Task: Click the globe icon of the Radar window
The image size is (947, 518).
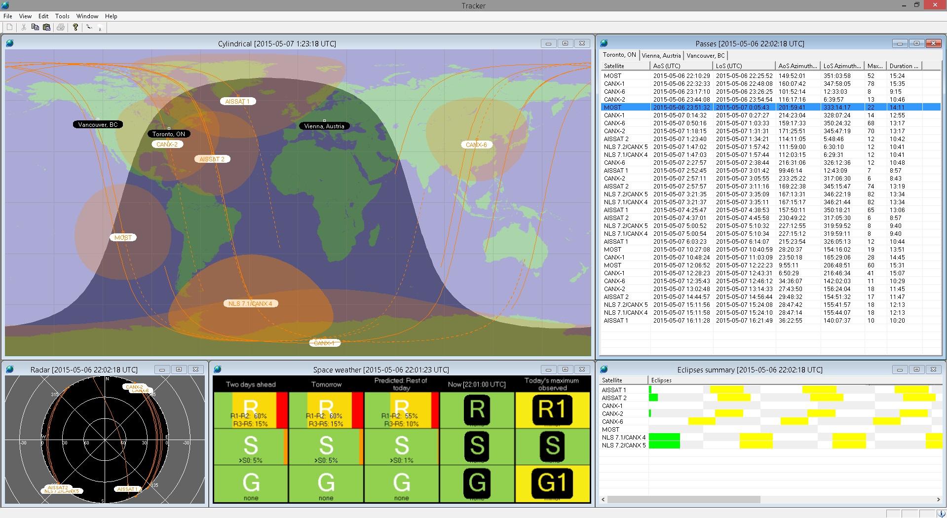Action: [10, 370]
